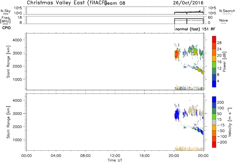The image size is (235, 162).
Task: Select the "Velocity [m s-1]" colorbar title
Action: click(230, 122)
